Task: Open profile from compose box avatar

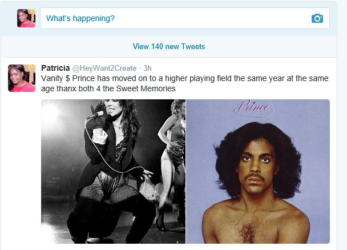Action: 26,18
